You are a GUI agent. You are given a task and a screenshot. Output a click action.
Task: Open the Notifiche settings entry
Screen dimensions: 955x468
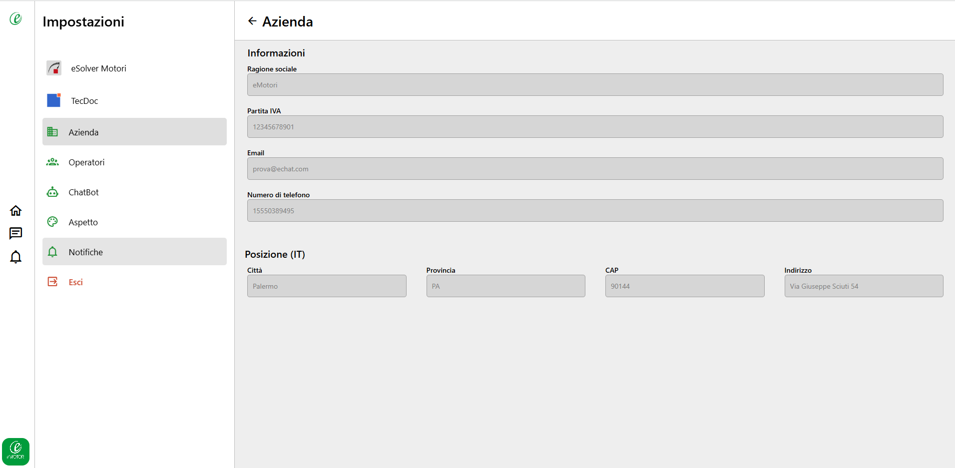coord(134,252)
